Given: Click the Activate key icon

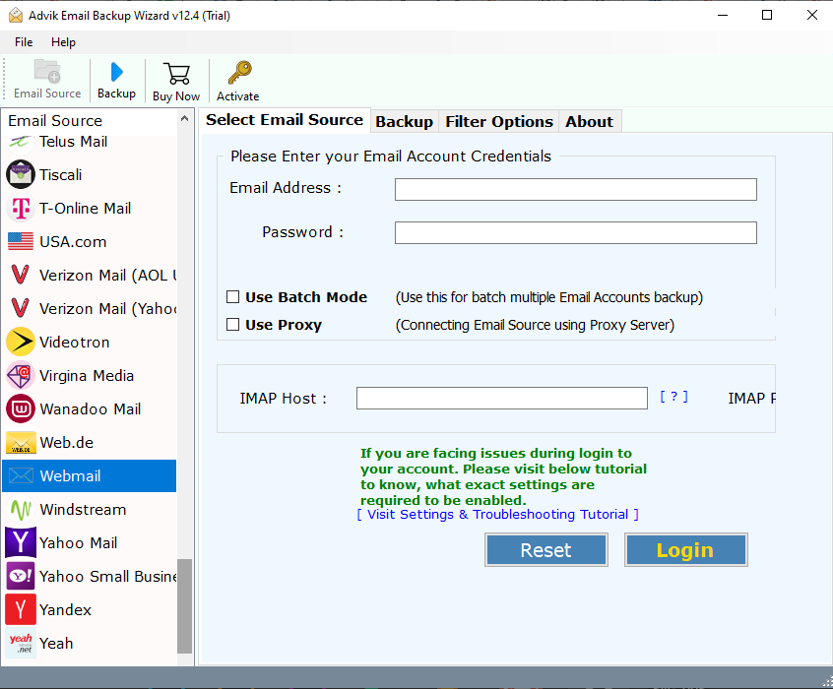Looking at the screenshot, I should point(239,73).
